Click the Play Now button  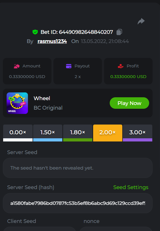(x=129, y=103)
